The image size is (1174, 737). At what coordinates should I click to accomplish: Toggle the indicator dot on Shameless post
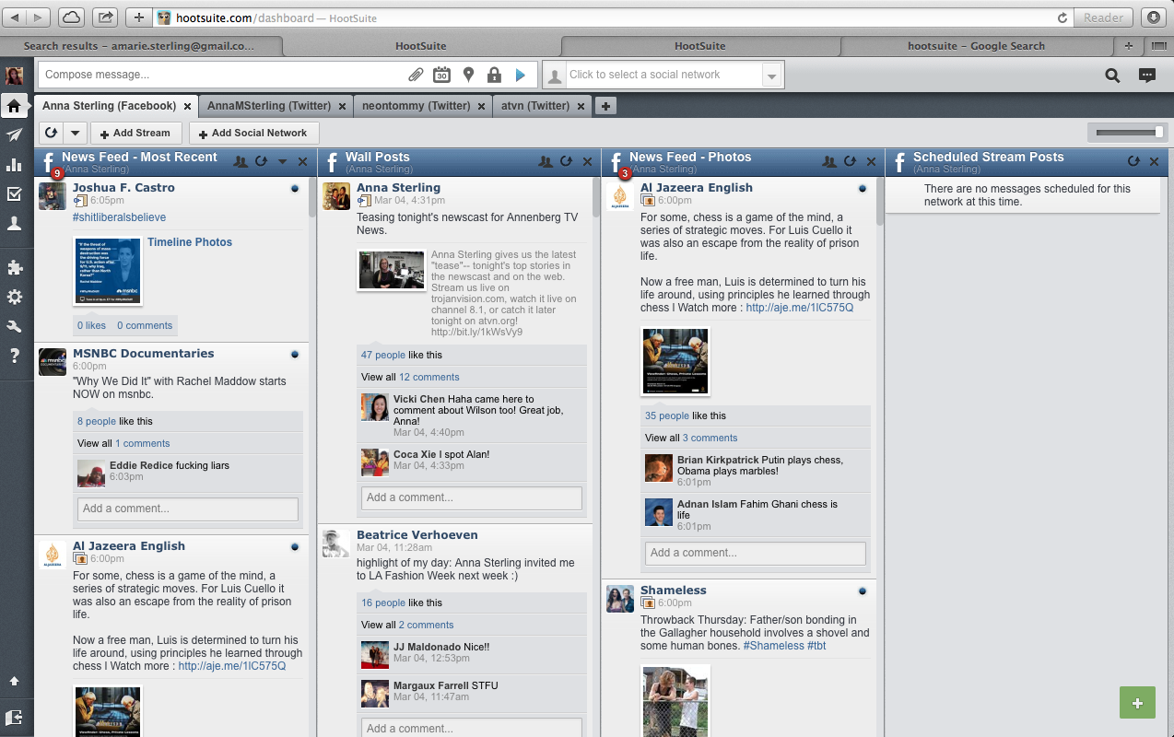[x=863, y=591]
